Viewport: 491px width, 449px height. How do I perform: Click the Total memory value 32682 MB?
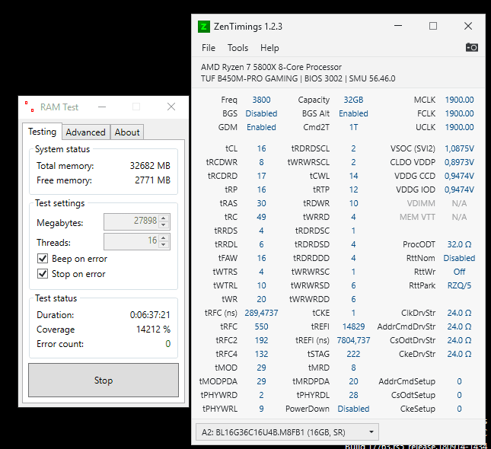tap(150, 166)
